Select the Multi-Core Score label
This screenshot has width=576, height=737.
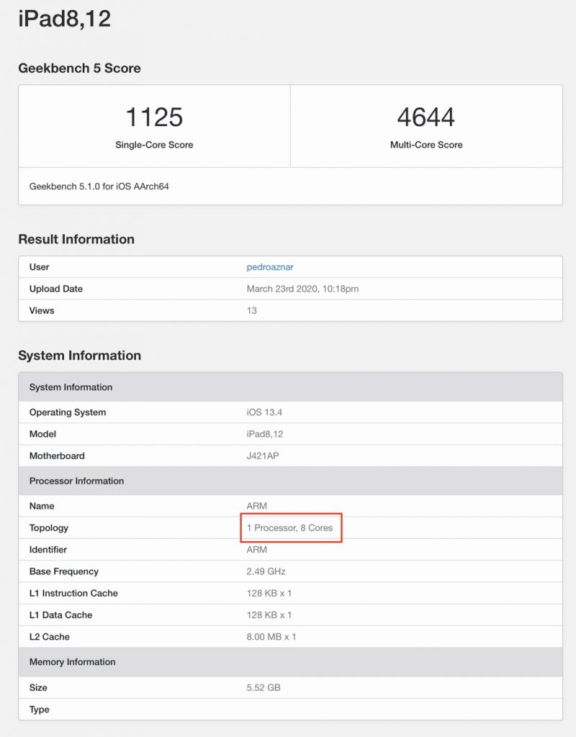[x=426, y=145]
